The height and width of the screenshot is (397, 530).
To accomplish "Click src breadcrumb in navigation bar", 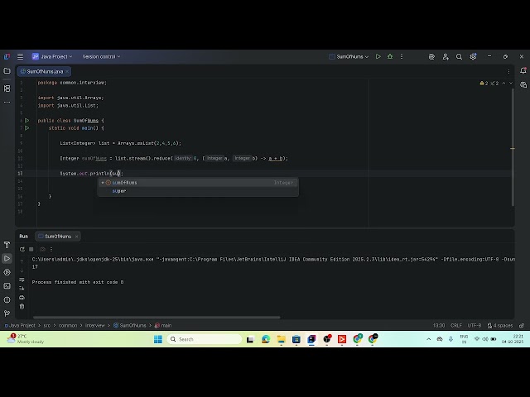I will [x=47, y=325].
